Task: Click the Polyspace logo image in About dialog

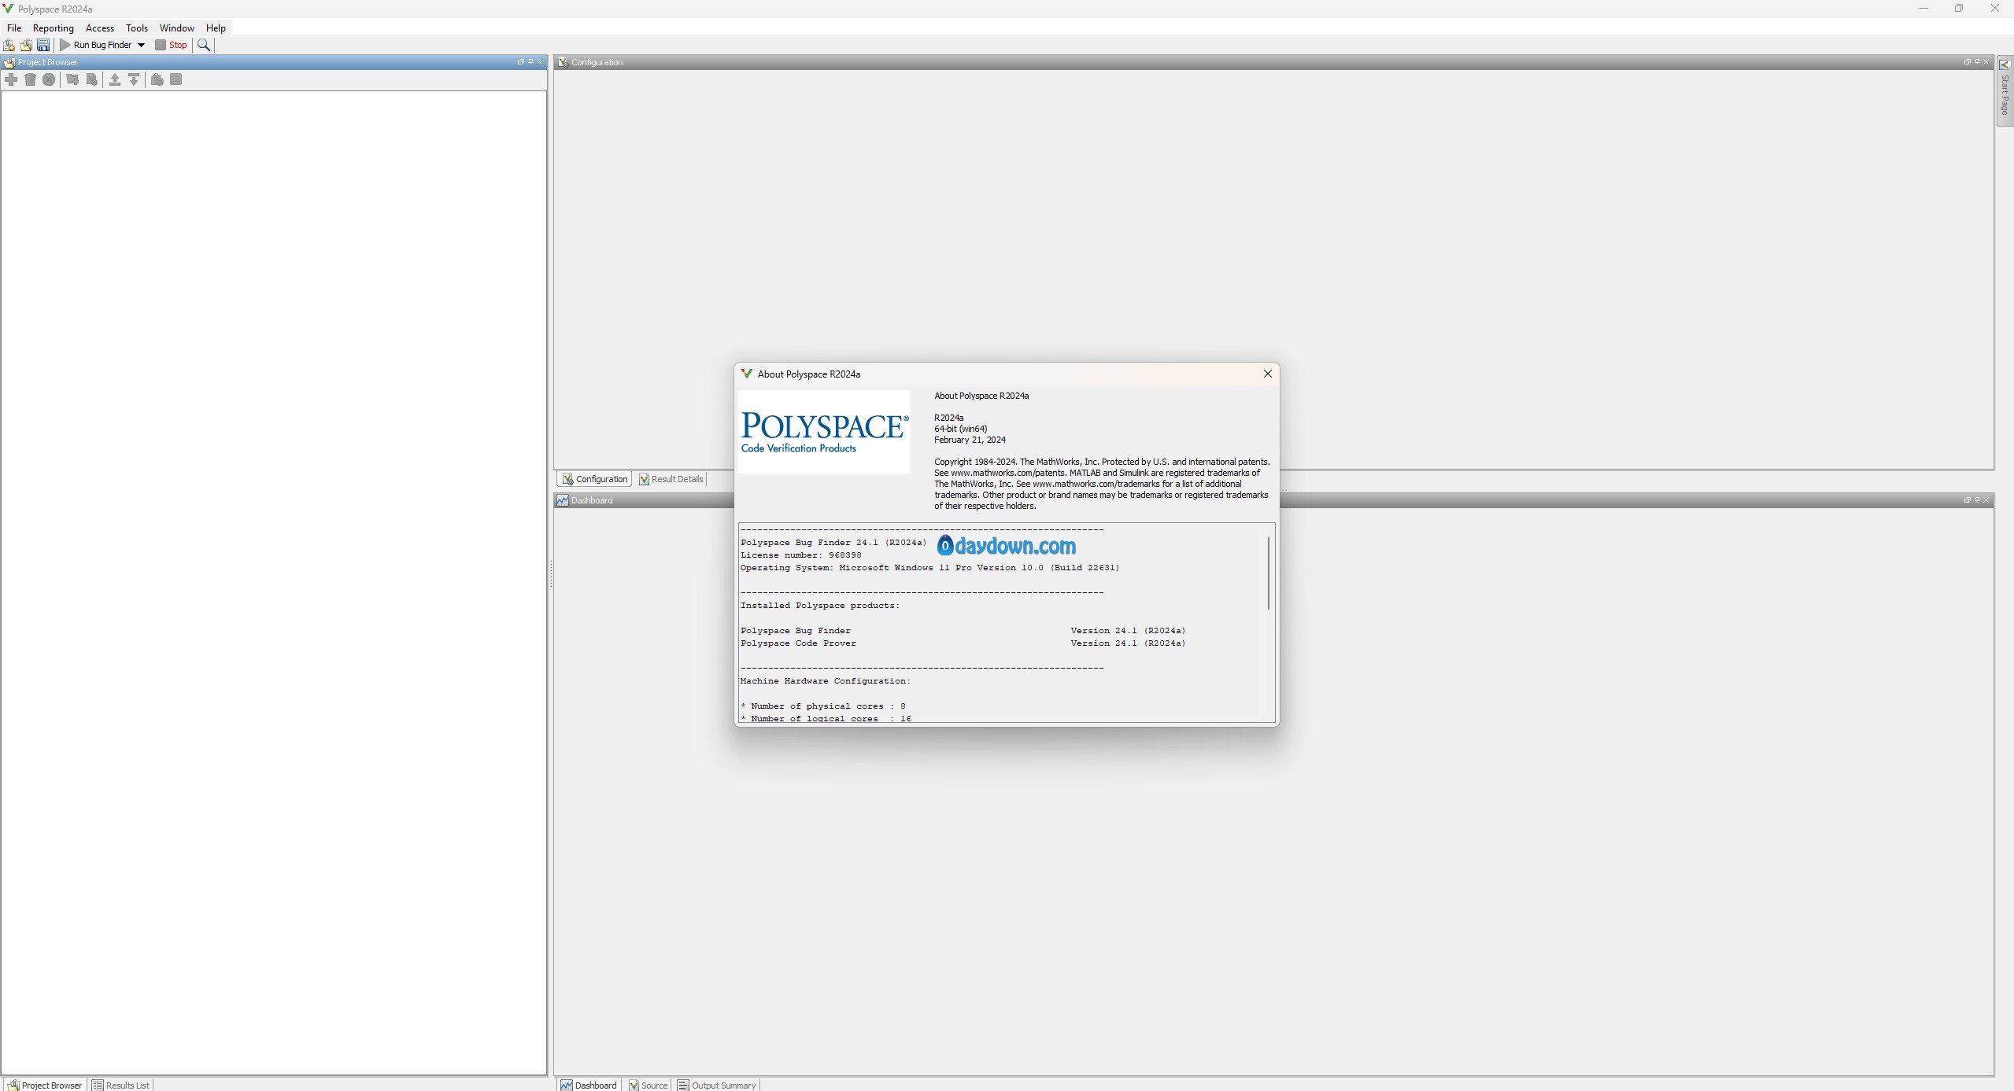Action: click(824, 432)
